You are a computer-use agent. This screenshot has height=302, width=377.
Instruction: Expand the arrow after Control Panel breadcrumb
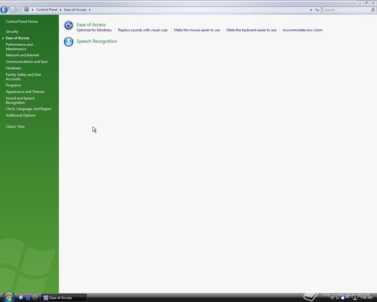60,10
